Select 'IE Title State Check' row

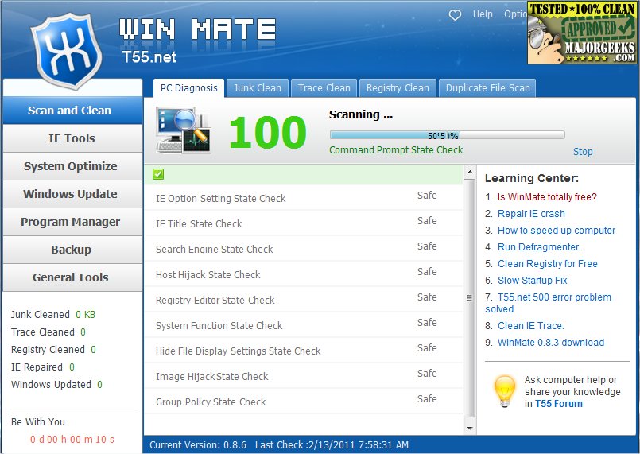(304, 223)
